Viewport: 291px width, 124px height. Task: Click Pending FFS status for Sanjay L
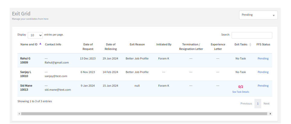click(263, 72)
